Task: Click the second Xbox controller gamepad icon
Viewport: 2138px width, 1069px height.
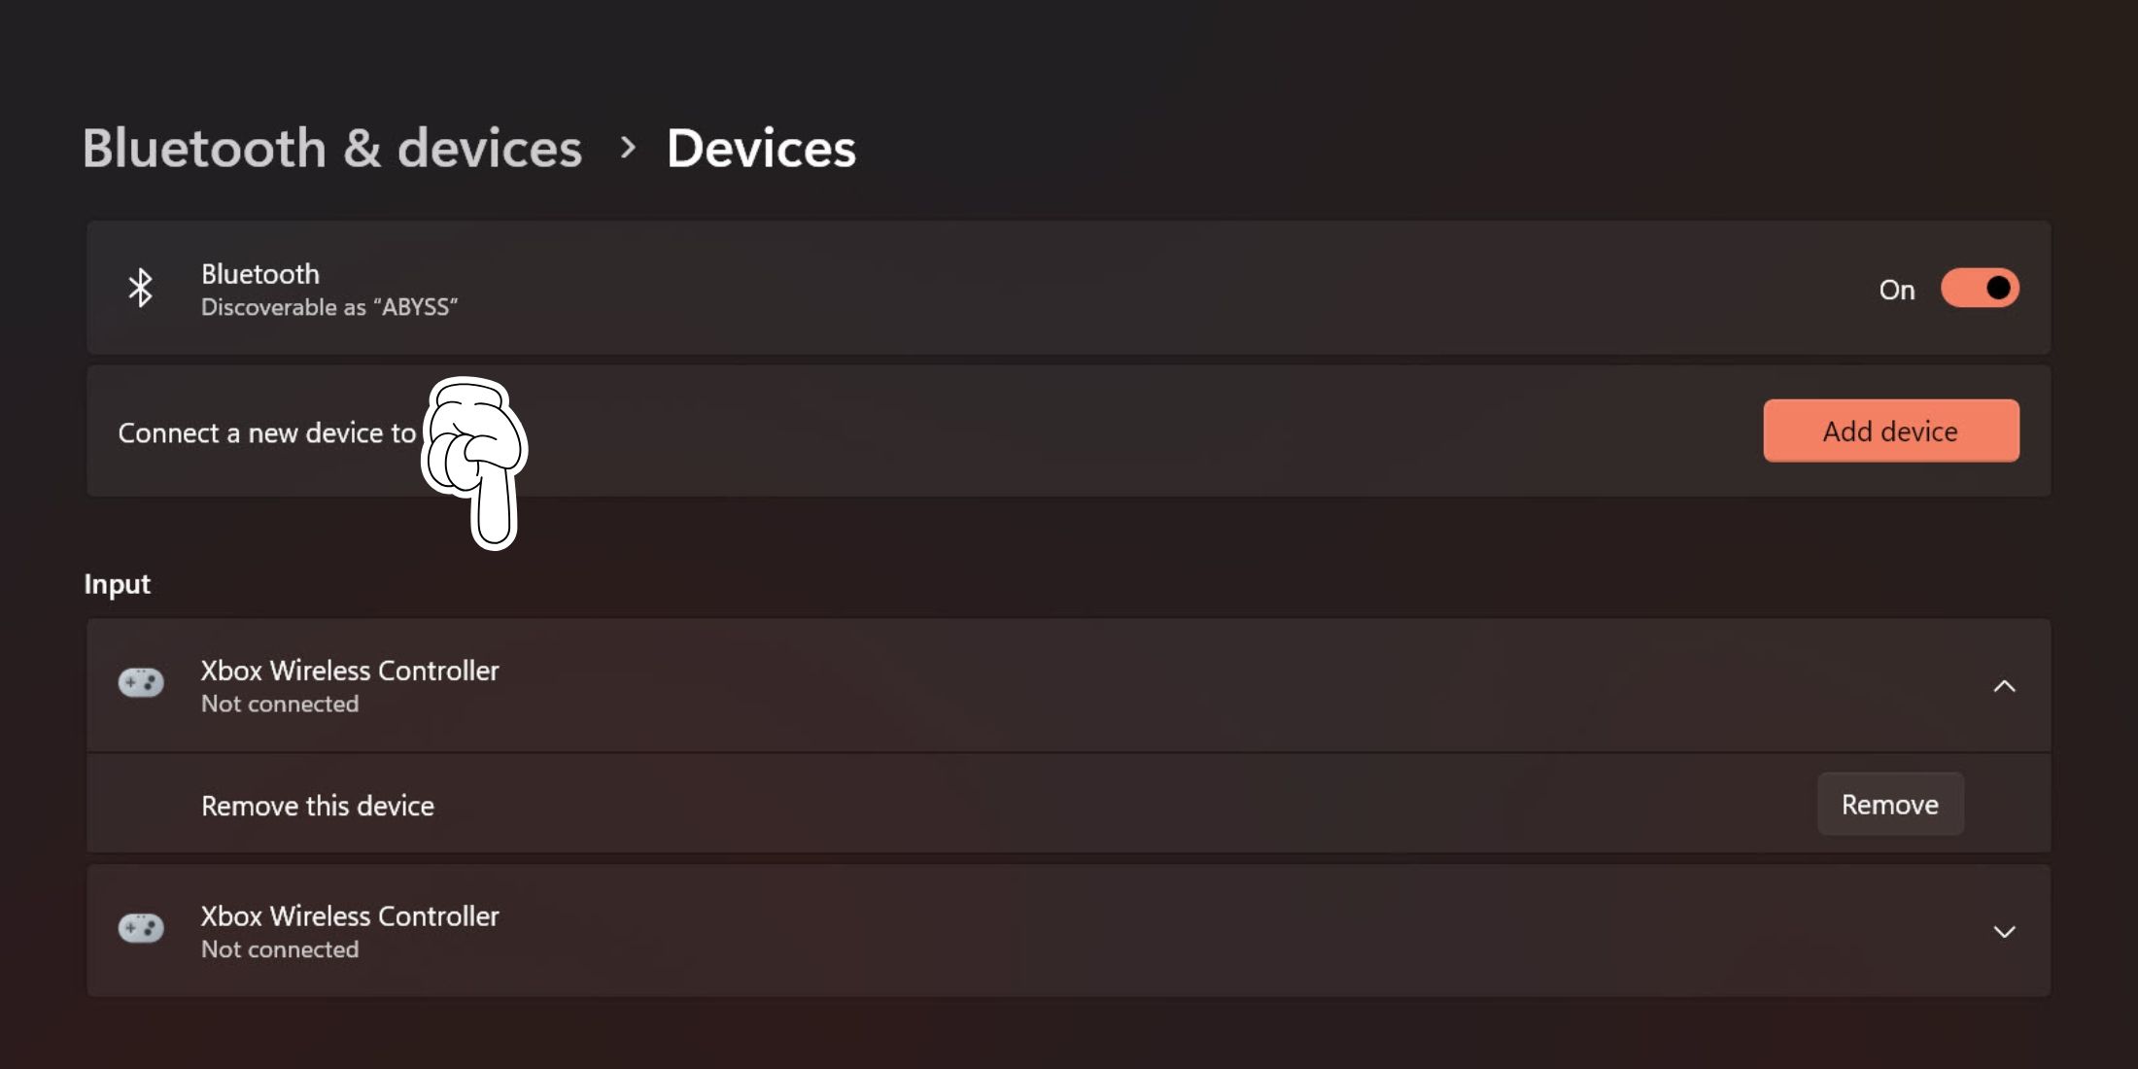Action: (141, 929)
